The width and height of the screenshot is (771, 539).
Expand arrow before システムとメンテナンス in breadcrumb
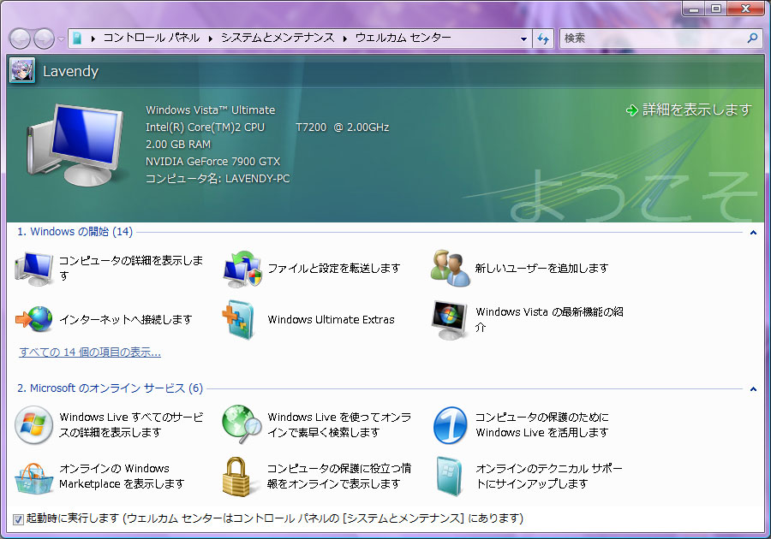[x=211, y=38]
